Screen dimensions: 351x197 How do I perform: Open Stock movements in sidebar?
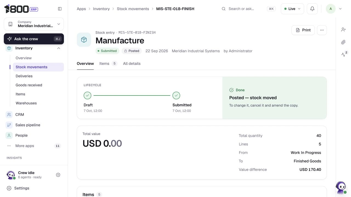click(x=38, y=67)
